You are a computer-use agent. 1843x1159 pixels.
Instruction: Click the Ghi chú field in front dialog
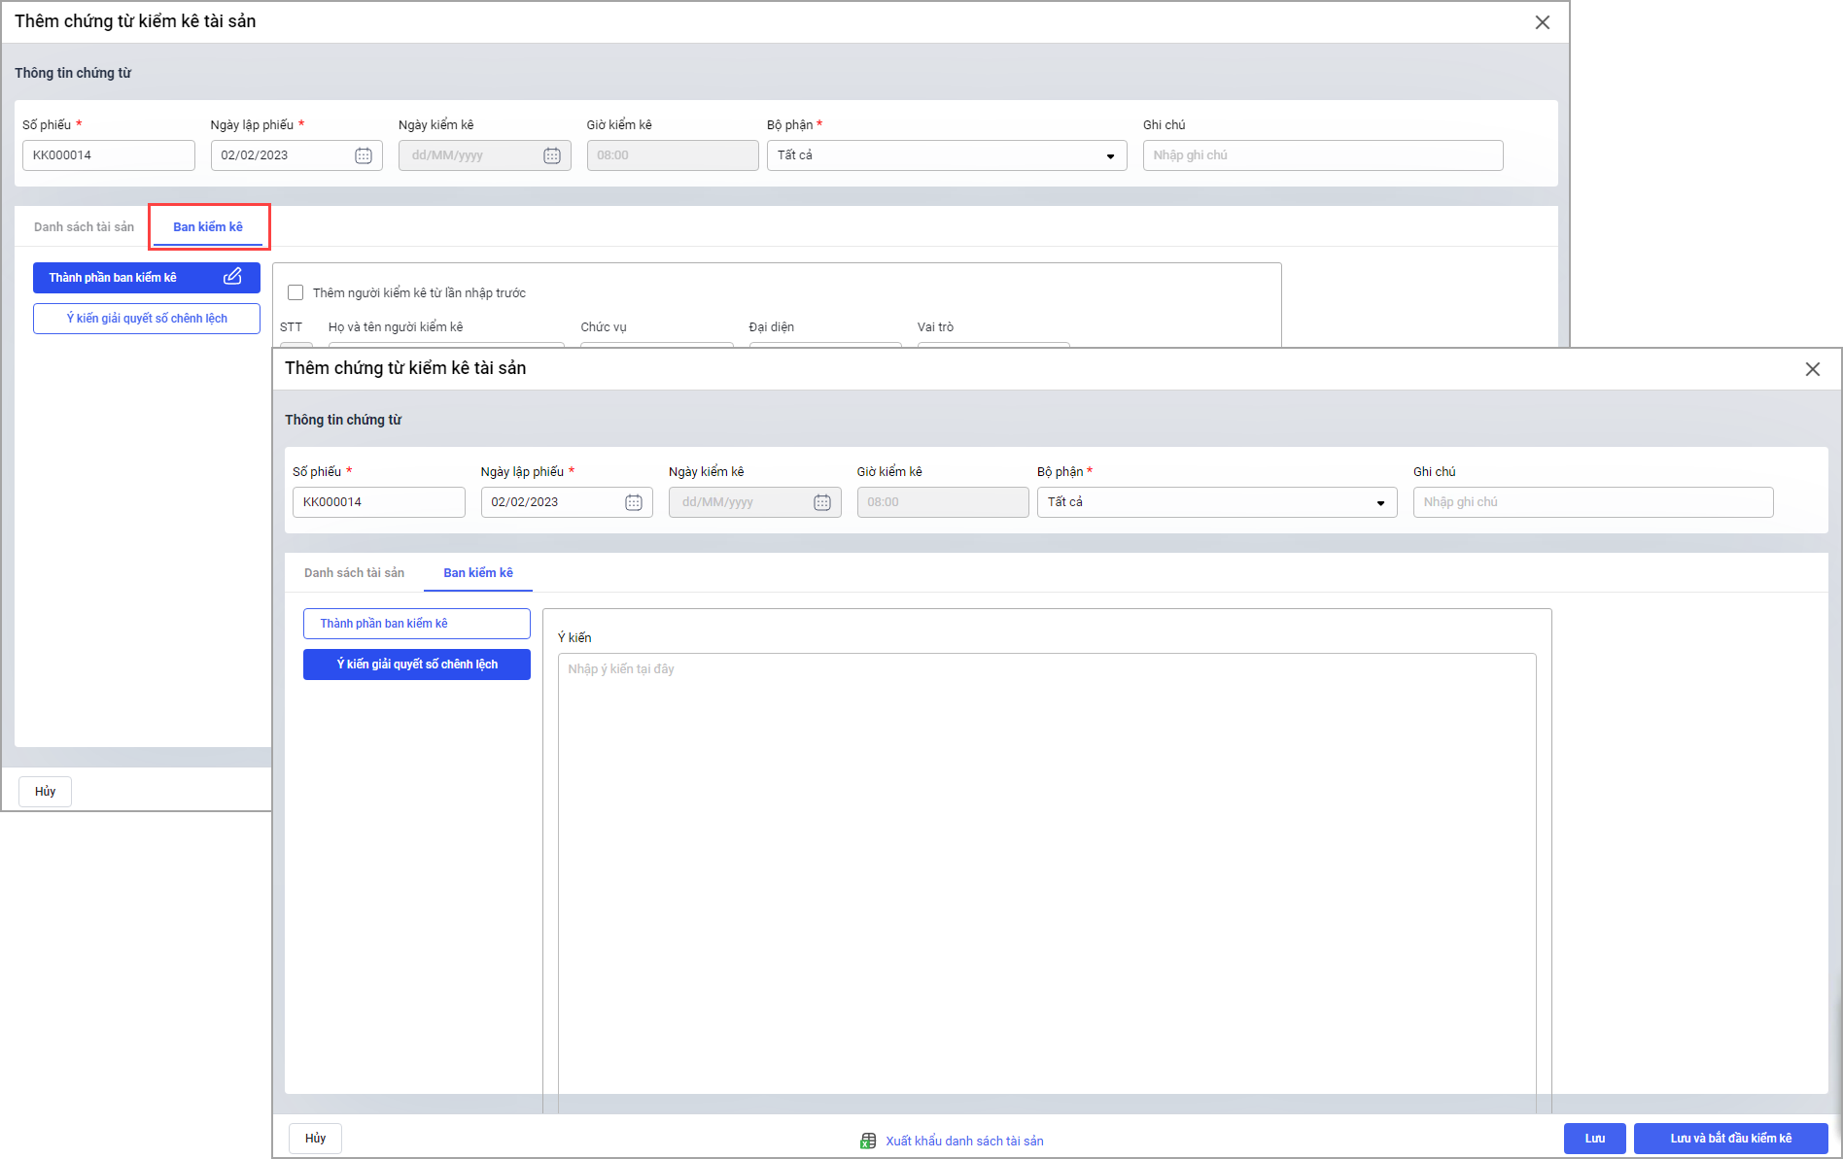coord(1592,502)
